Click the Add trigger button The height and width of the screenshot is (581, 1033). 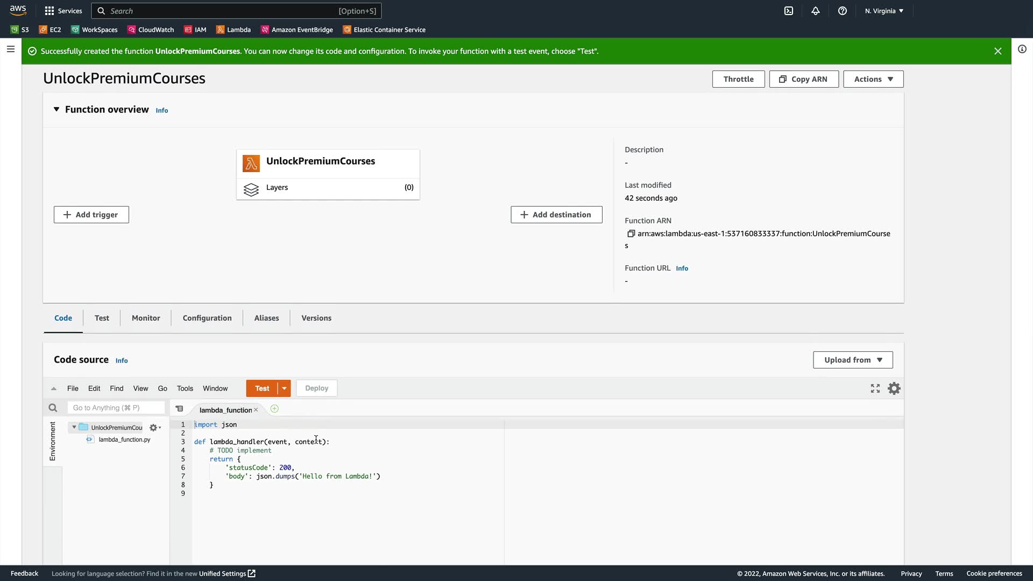[x=91, y=215]
